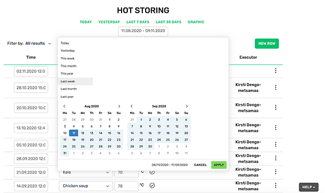The height and width of the screenshot is (193, 325).
Task: Open row options for 28.10.2020 entry
Action: tap(276, 88)
